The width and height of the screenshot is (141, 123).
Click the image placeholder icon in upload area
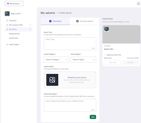pyautogui.click(x=52, y=80)
